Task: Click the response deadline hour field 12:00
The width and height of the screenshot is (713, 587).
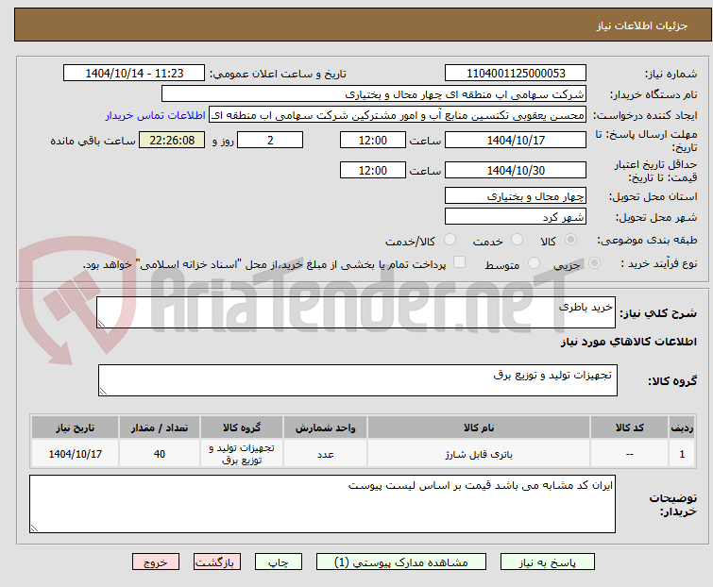Action: (x=373, y=140)
